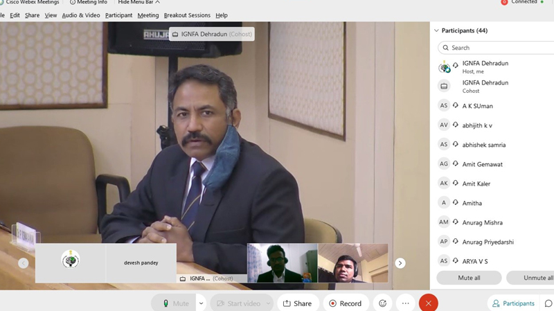The height and width of the screenshot is (311, 554).
Task: Expand the audio options arrow beside Mute
Action: [201, 303]
